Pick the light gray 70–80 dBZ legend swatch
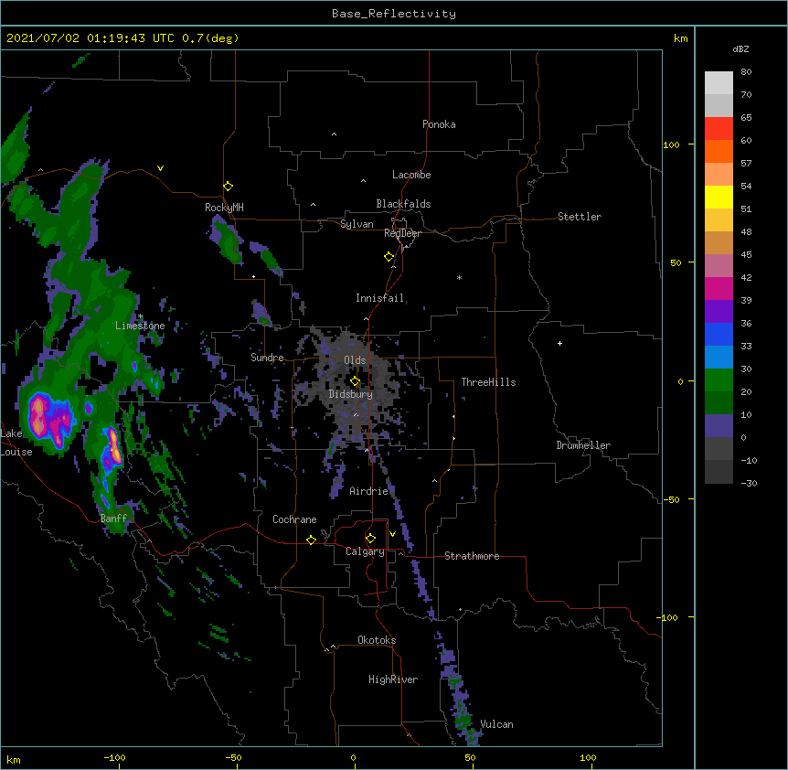 (x=719, y=83)
